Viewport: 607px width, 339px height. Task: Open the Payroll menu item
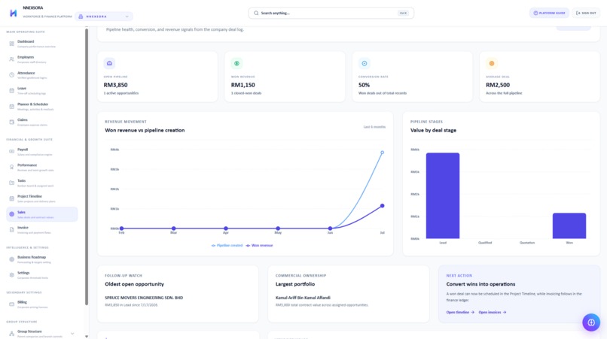point(42,152)
